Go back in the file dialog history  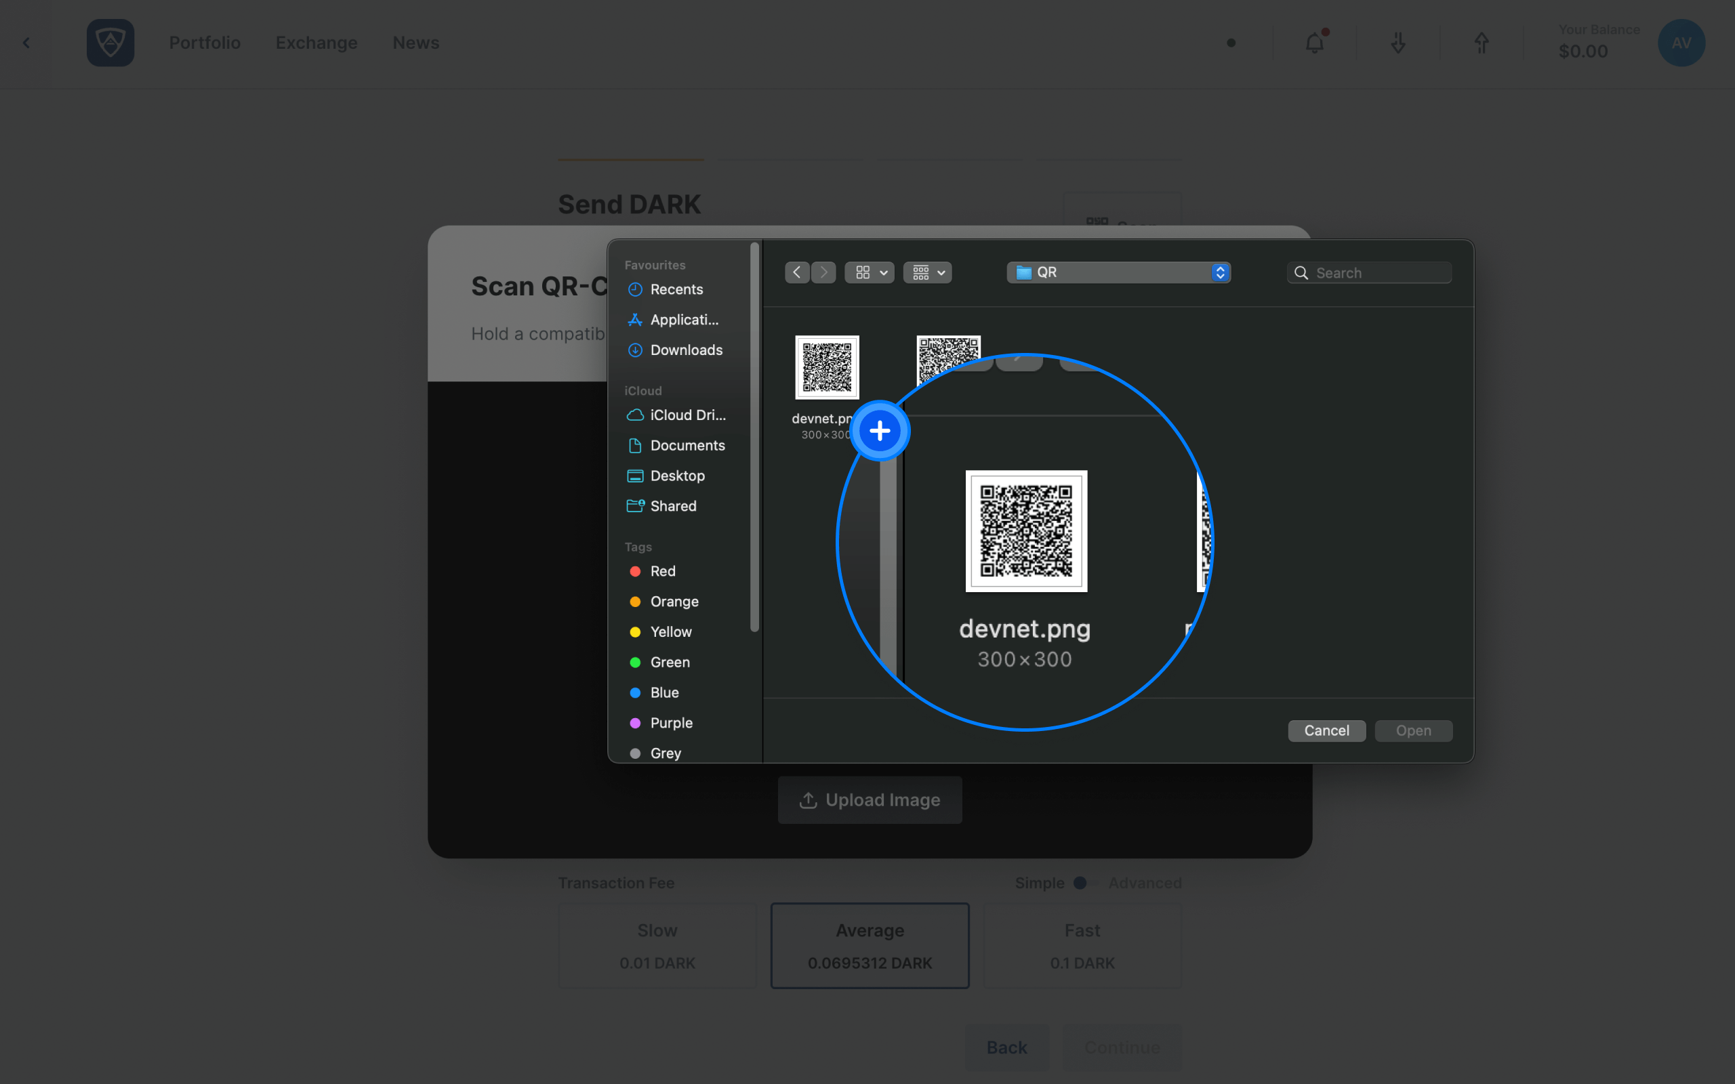coord(796,272)
